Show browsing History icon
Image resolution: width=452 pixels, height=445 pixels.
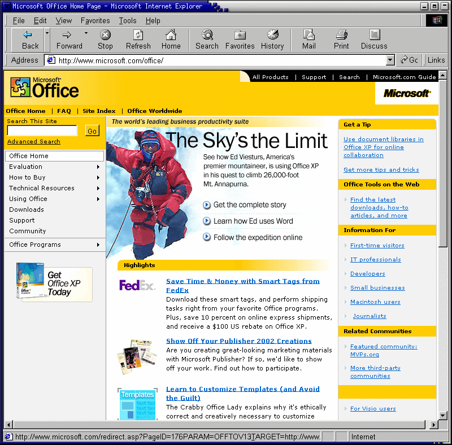pos(272,34)
